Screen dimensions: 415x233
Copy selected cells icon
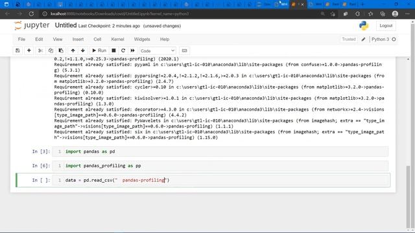coord(51,50)
